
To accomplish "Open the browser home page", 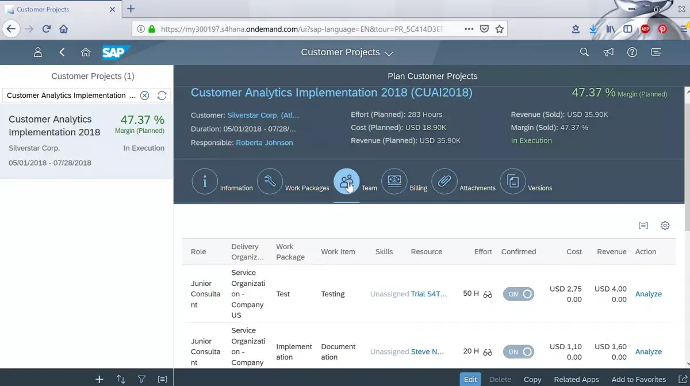I will 64,29.
